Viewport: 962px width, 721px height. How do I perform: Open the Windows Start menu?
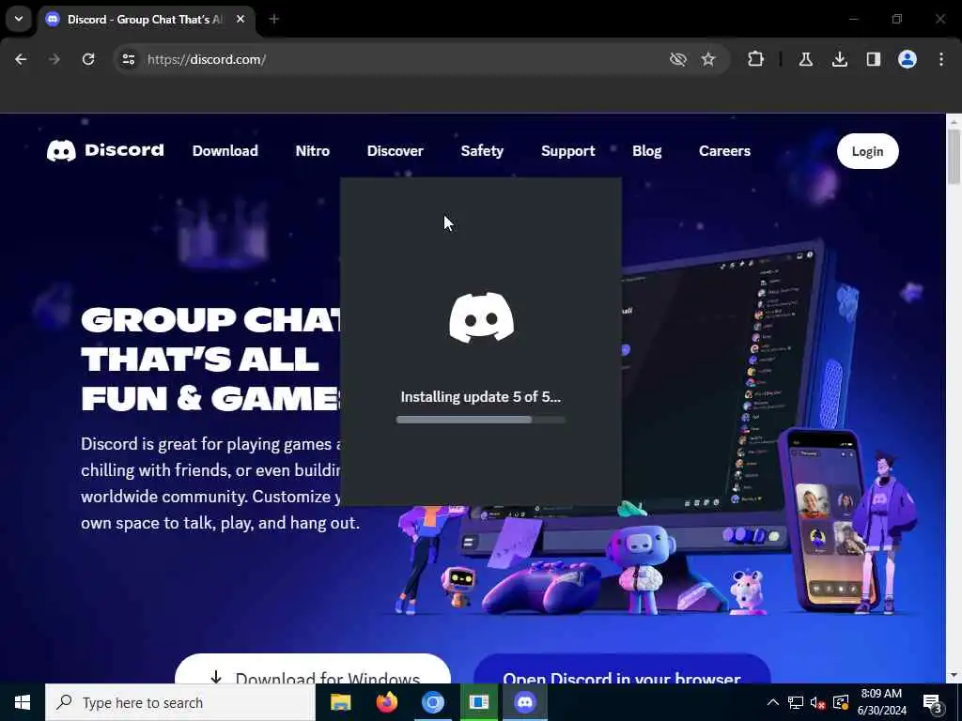pyautogui.click(x=23, y=702)
